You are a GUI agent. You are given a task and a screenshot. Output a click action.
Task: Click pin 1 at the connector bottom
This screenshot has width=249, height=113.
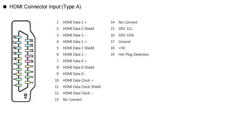point(19,85)
